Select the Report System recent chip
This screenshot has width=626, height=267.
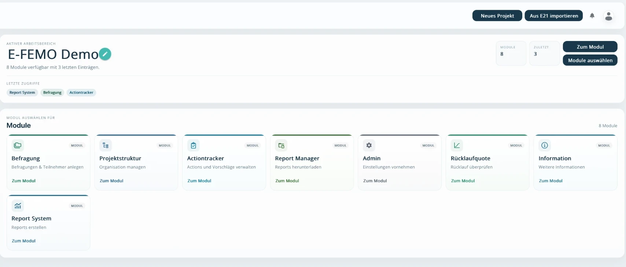coord(22,93)
